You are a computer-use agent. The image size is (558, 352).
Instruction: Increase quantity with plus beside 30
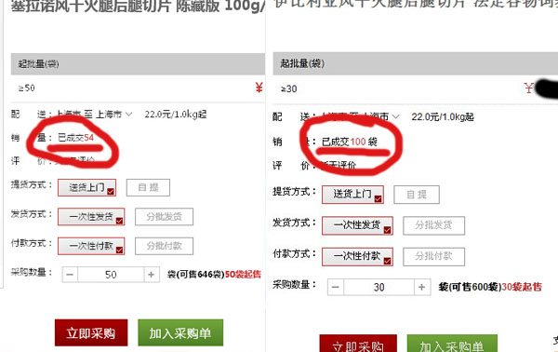[422, 287]
